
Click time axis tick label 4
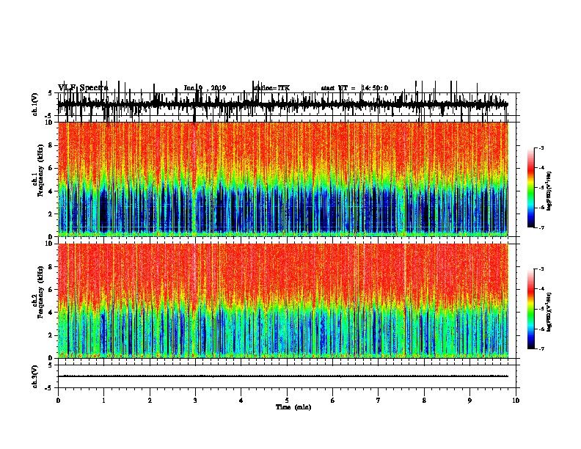tap(241, 401)
